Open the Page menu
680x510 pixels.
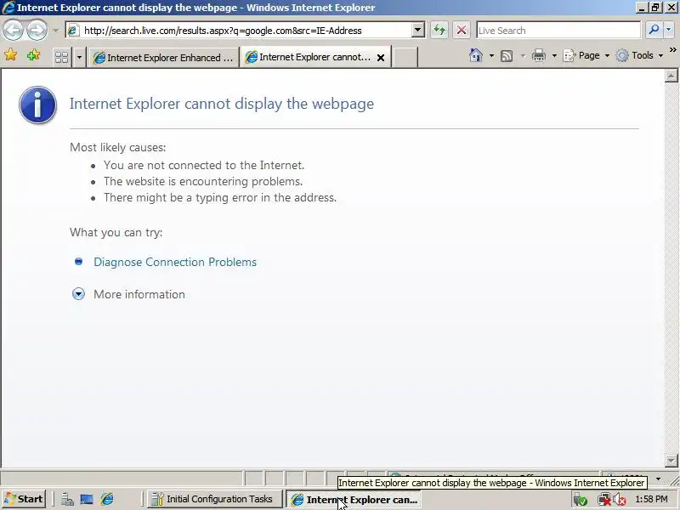(586, 55)
